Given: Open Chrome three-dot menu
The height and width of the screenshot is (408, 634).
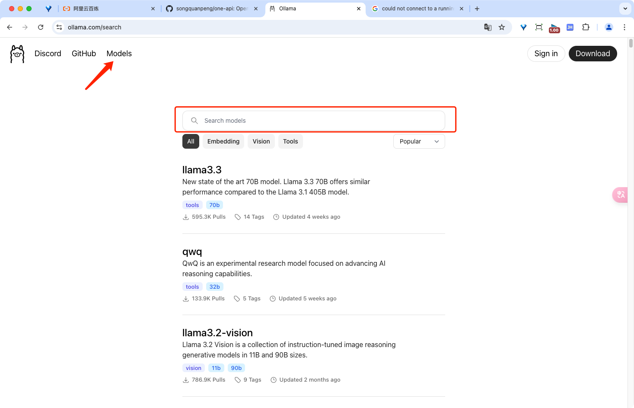Looking at the screenshot, I should click(x=624, y=27).
